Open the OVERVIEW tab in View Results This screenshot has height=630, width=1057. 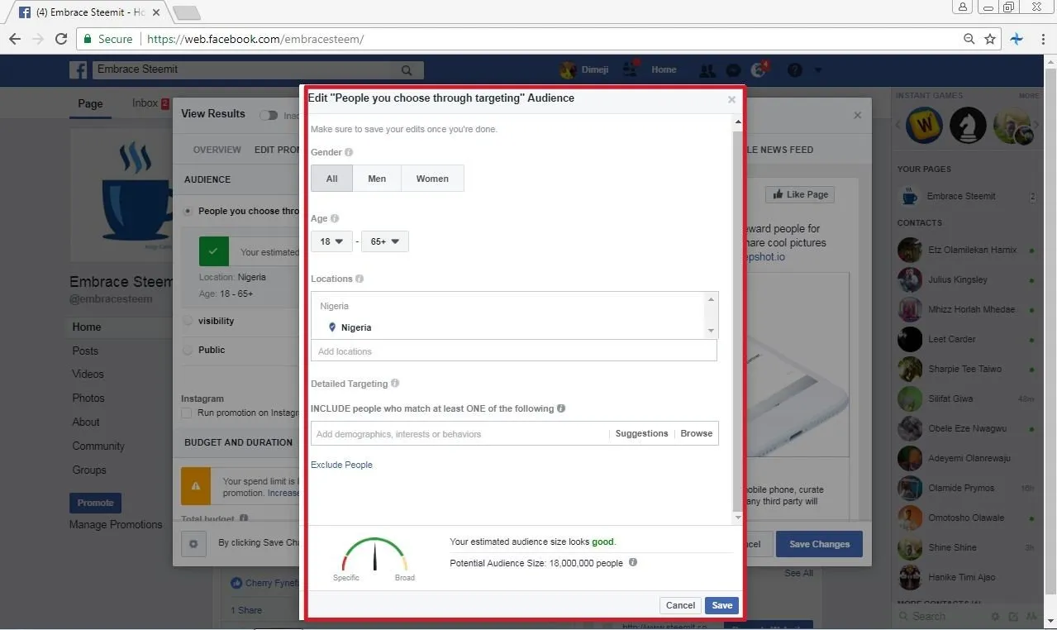point(217,150)
